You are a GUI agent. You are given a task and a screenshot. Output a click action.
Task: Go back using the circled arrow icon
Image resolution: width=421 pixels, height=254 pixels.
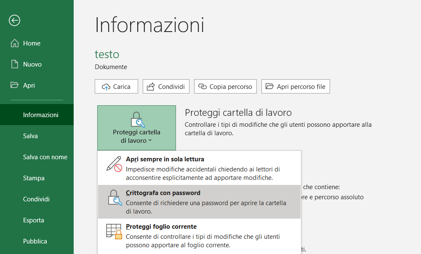tap(14, 20)
